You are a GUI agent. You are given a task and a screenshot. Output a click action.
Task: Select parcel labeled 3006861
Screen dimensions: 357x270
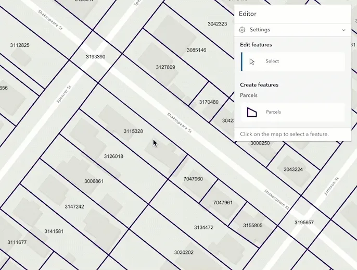(94, 181)
